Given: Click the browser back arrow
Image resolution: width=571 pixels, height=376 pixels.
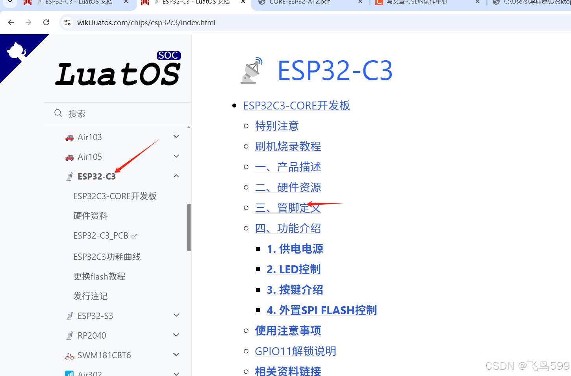Looking at the screenshot, I should 11,22.
